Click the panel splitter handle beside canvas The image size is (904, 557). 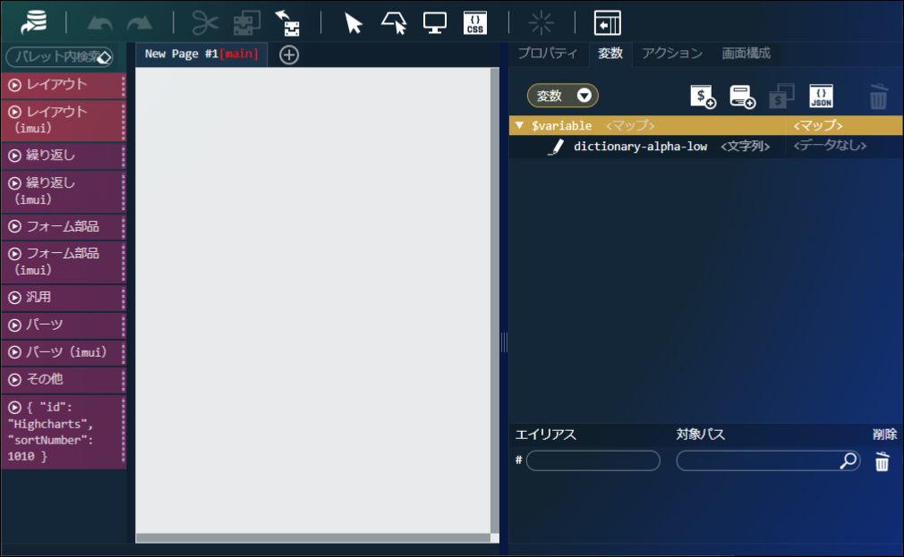504,342
